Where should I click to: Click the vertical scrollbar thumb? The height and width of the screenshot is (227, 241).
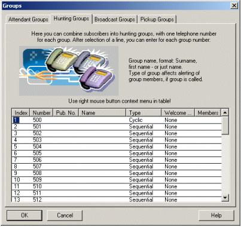coord(225,125)
